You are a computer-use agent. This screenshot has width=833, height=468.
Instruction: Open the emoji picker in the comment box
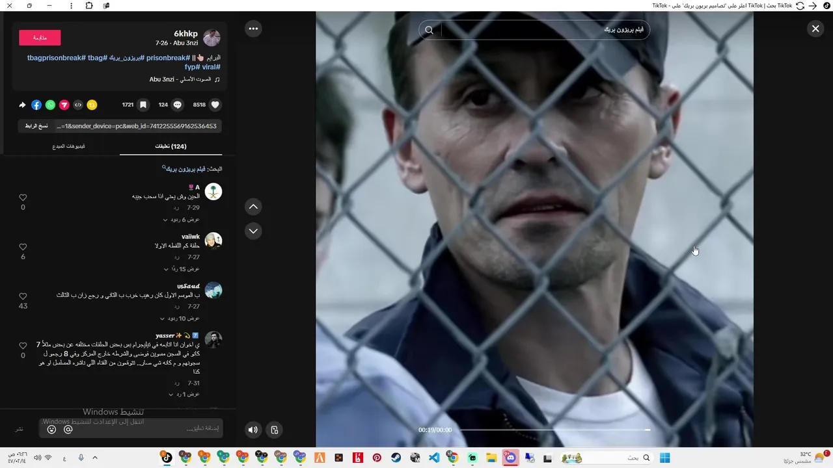click(x=51, y=429)
